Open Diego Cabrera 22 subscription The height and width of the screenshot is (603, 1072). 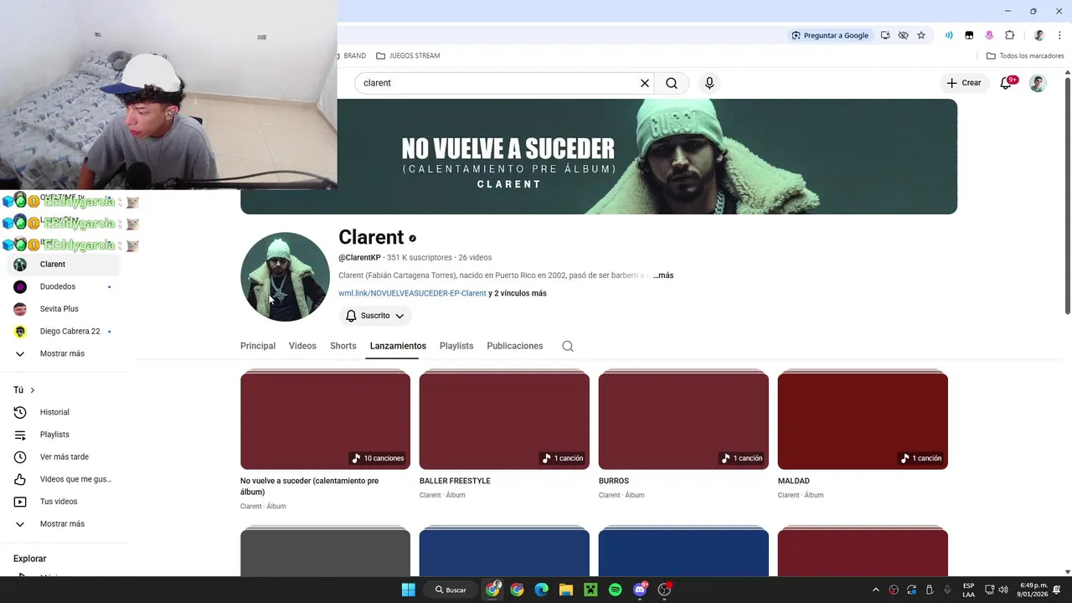[x=65, y=331]
